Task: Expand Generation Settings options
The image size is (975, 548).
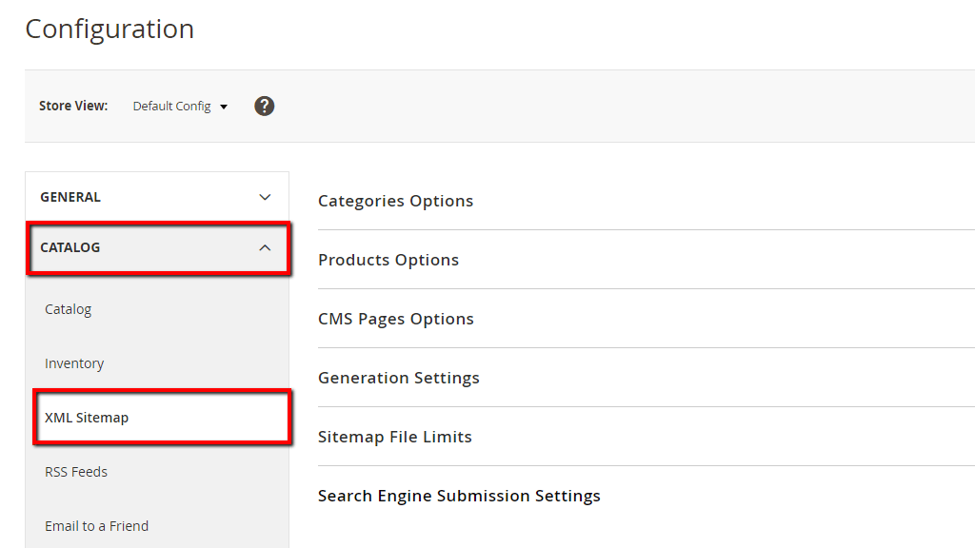Action: pos(398,377)
